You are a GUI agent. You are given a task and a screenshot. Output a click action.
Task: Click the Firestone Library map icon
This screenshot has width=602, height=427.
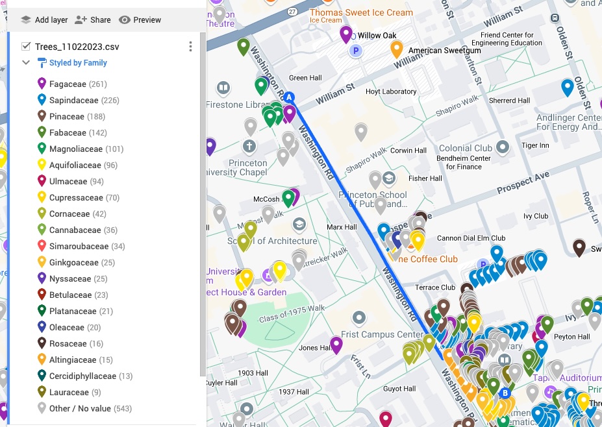pos(223,88)
